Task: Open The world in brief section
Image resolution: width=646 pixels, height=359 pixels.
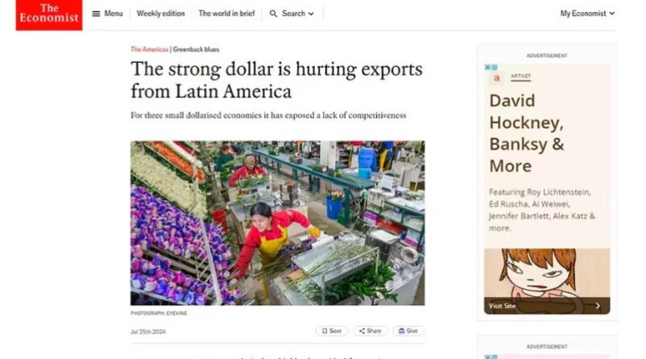Action: (x=227, y=14)
